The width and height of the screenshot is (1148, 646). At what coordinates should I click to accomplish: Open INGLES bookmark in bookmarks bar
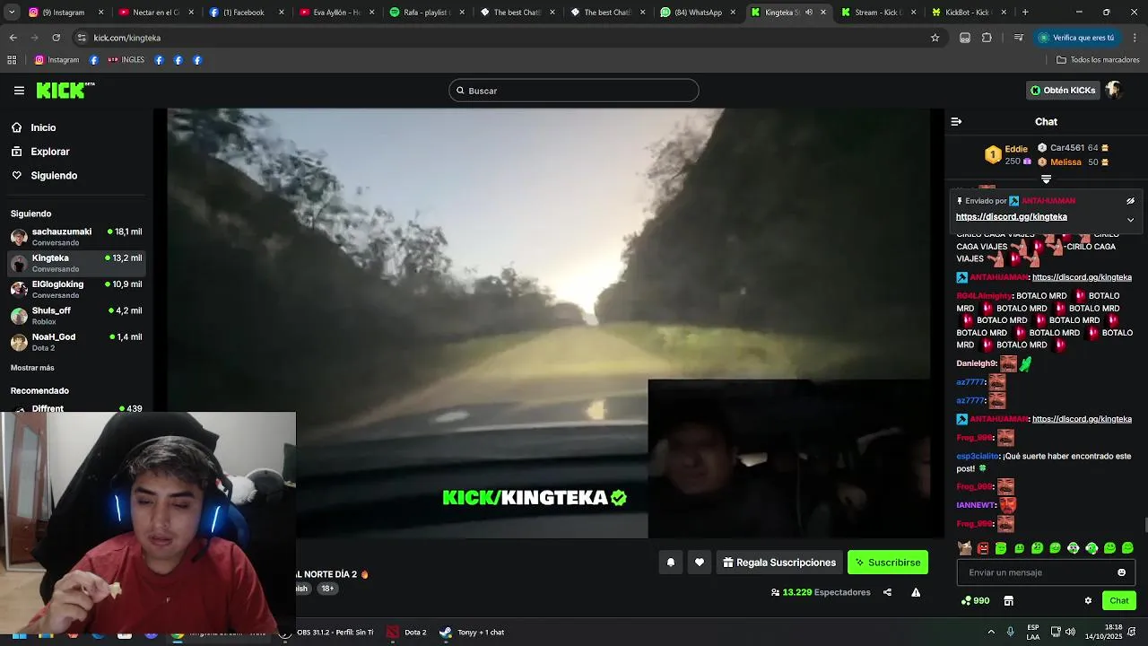pyautogui.click(x=126, y=60)
